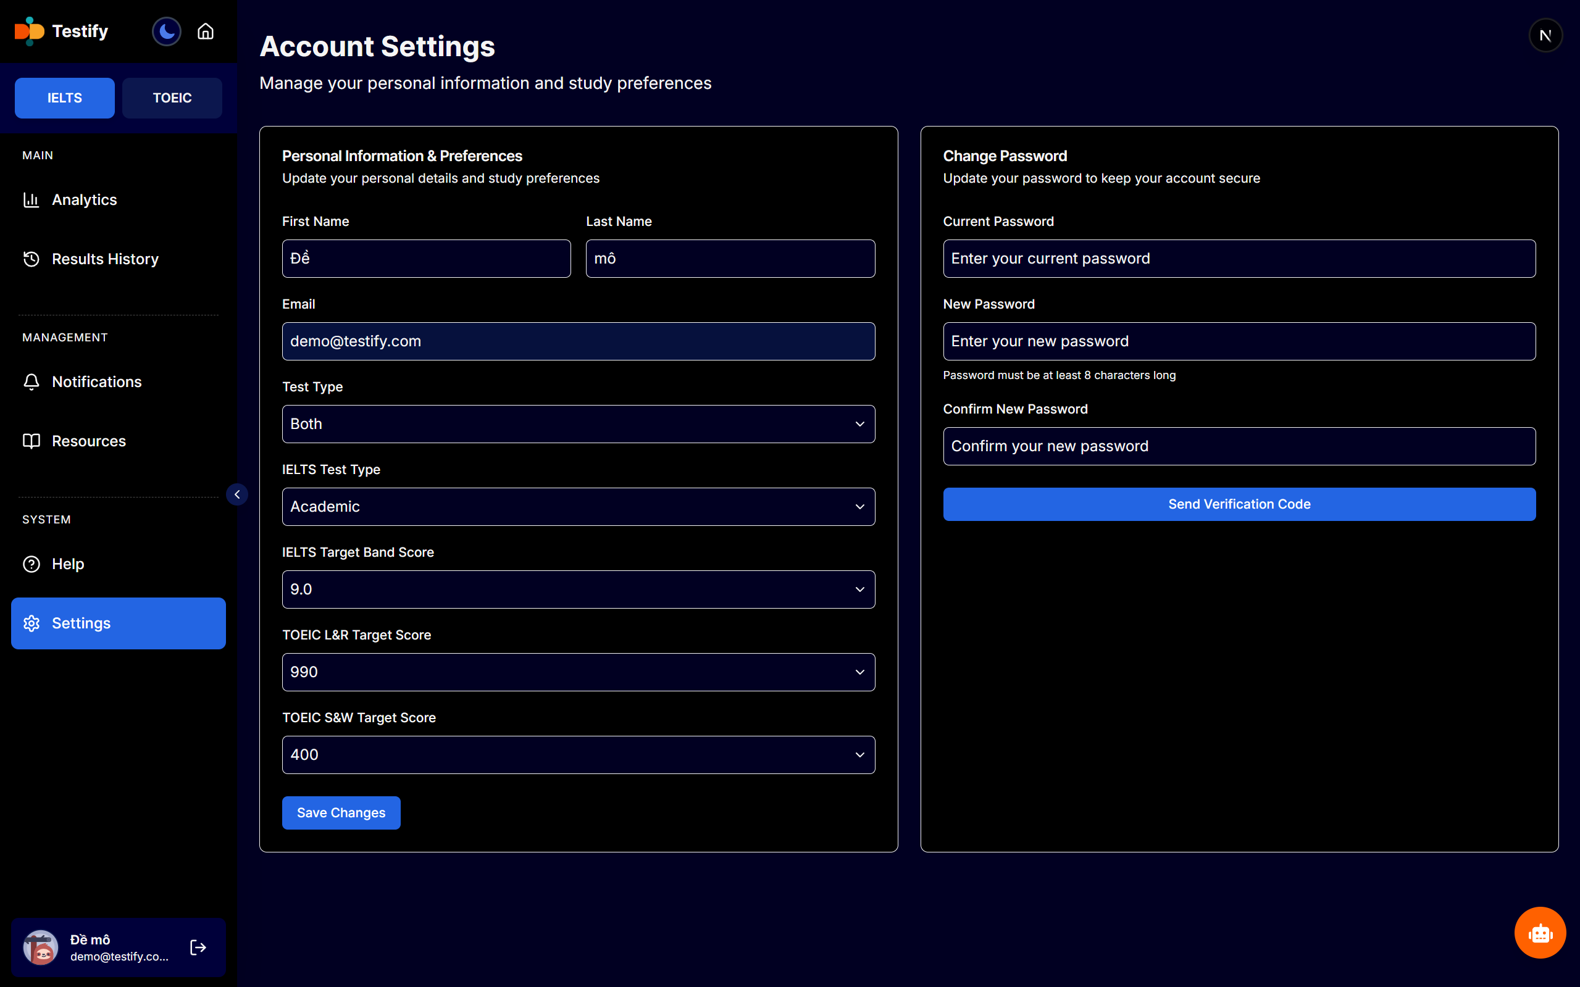
Task: Expand the Test Type dropdown
Action: click(x=578, y=424)
